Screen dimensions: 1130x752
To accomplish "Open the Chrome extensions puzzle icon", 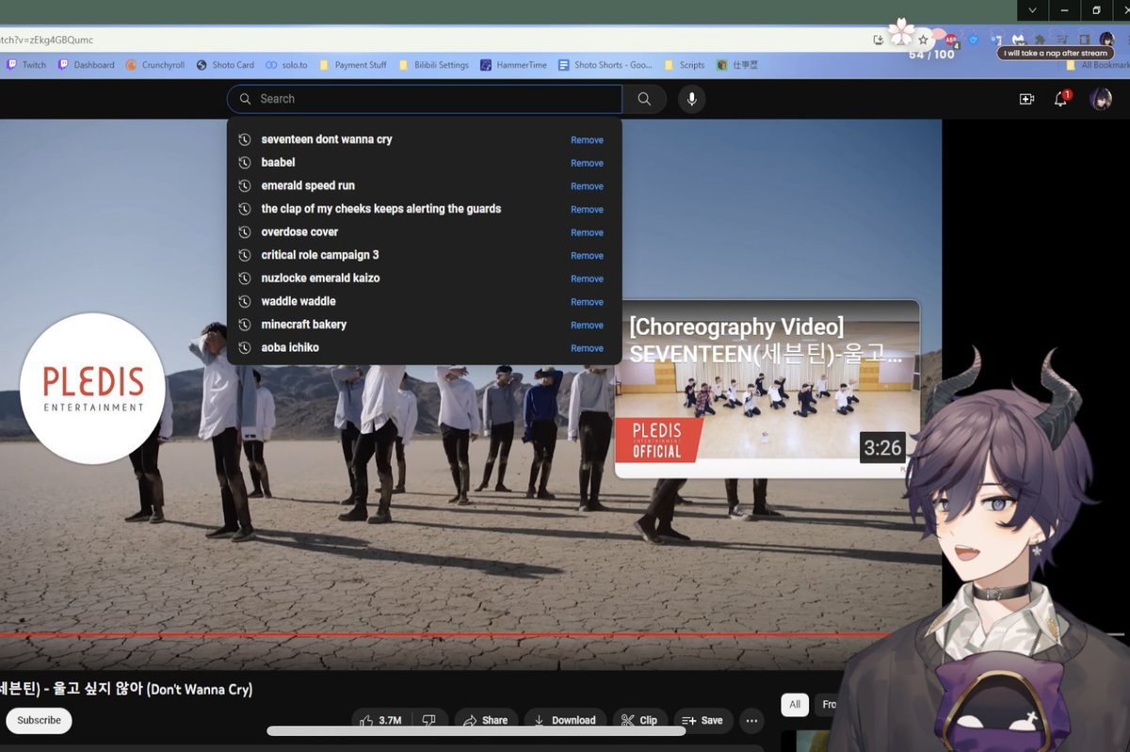I will (x=1040, y=40).
